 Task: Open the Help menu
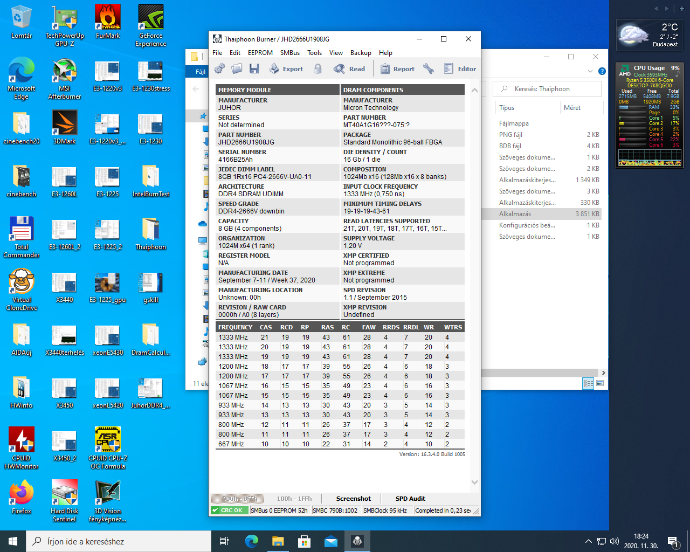(x=385, y=53)
